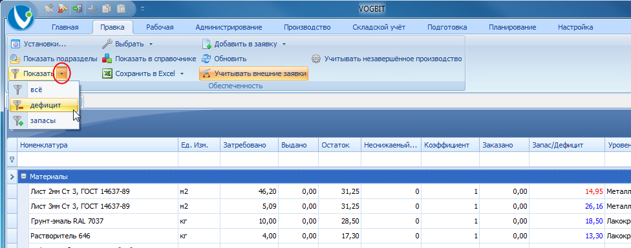Click кг unit cell for Растворитель 646

(x=199, y=236)
